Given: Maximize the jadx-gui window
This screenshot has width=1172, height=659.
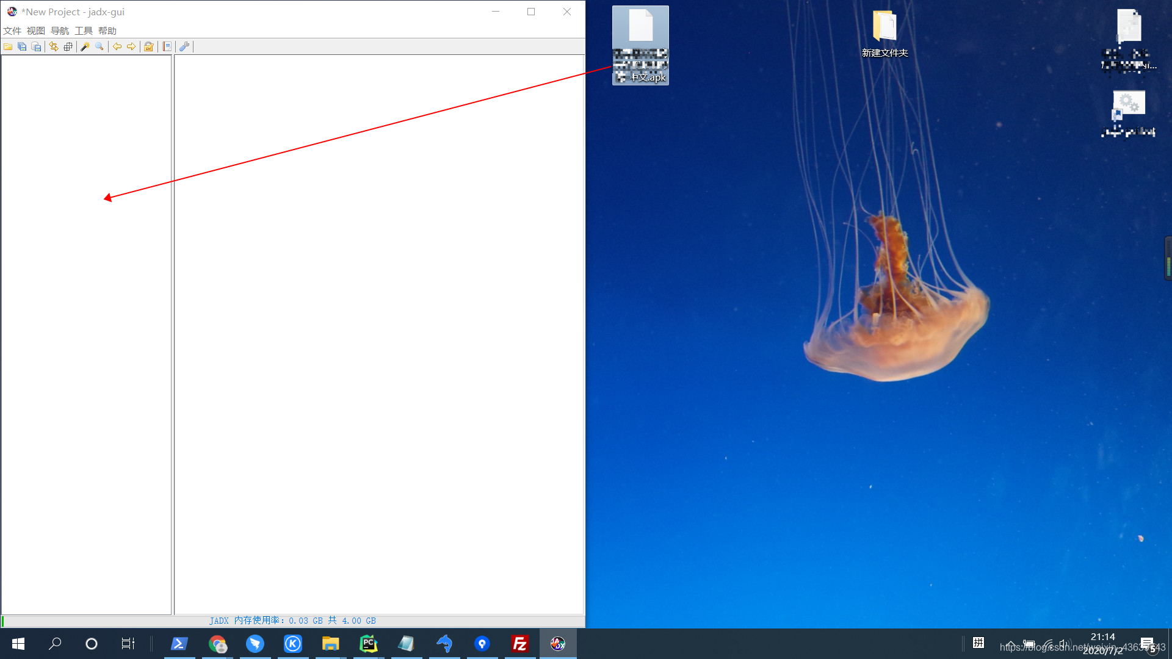Looking at the screenshot, I should coord(531,12).
